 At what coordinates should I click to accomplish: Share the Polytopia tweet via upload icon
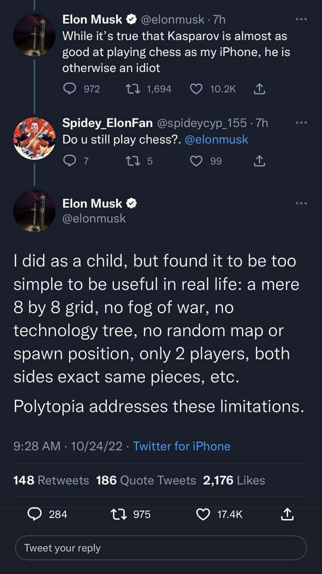(x=287, y=514)
